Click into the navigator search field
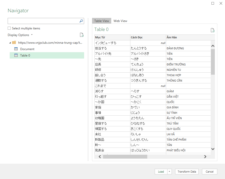 click(43, 21)
